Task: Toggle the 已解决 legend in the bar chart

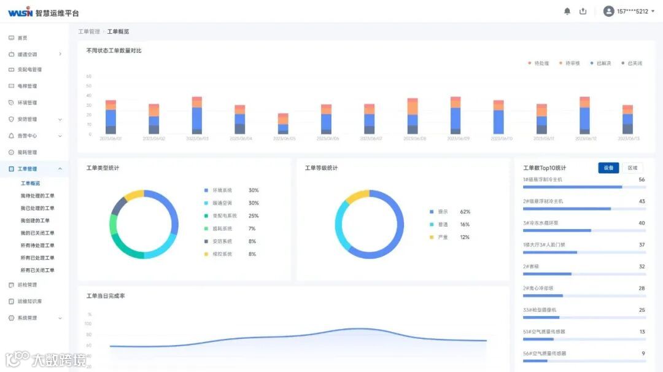Action: pyautogui.click(x=600, y=63)
